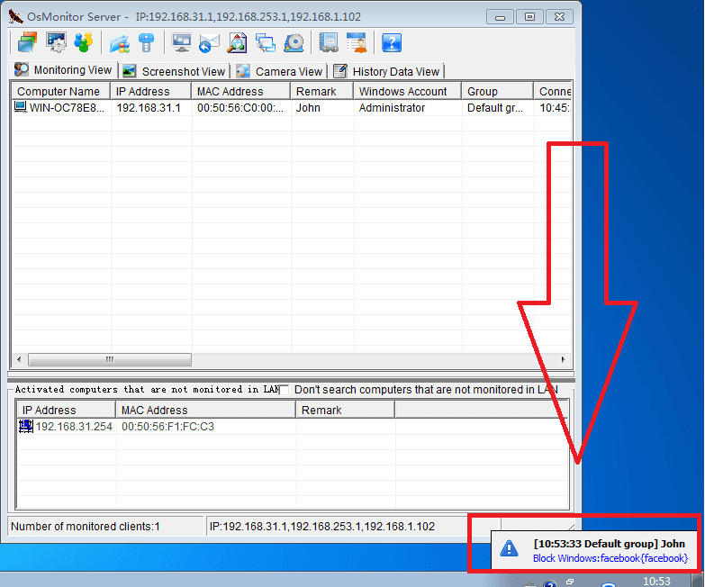
Task: Enable "Don't search computers" checkbox
Action: point(285,390)
